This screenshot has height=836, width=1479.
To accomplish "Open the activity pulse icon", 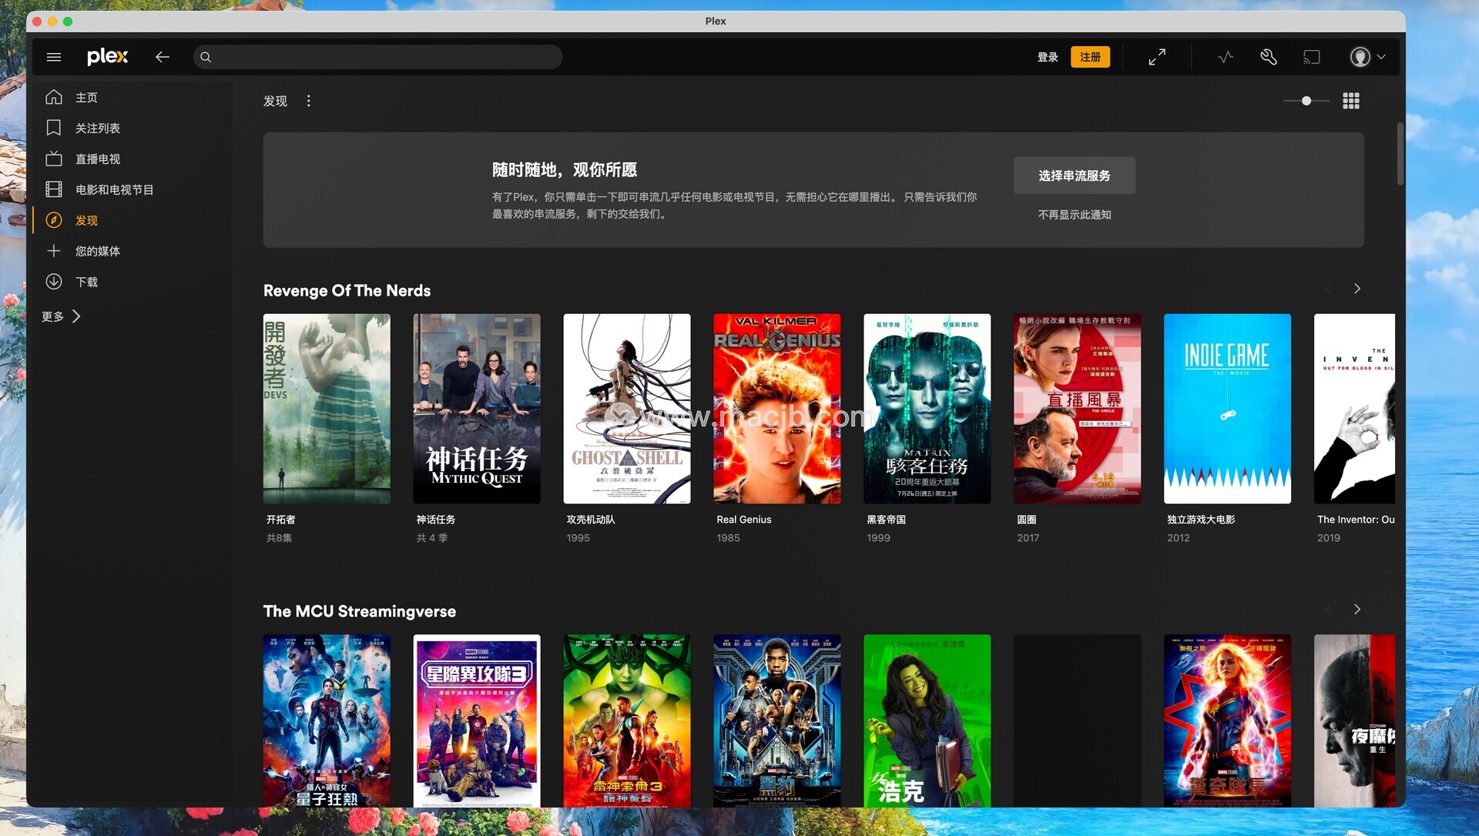I will [1225, 57].
